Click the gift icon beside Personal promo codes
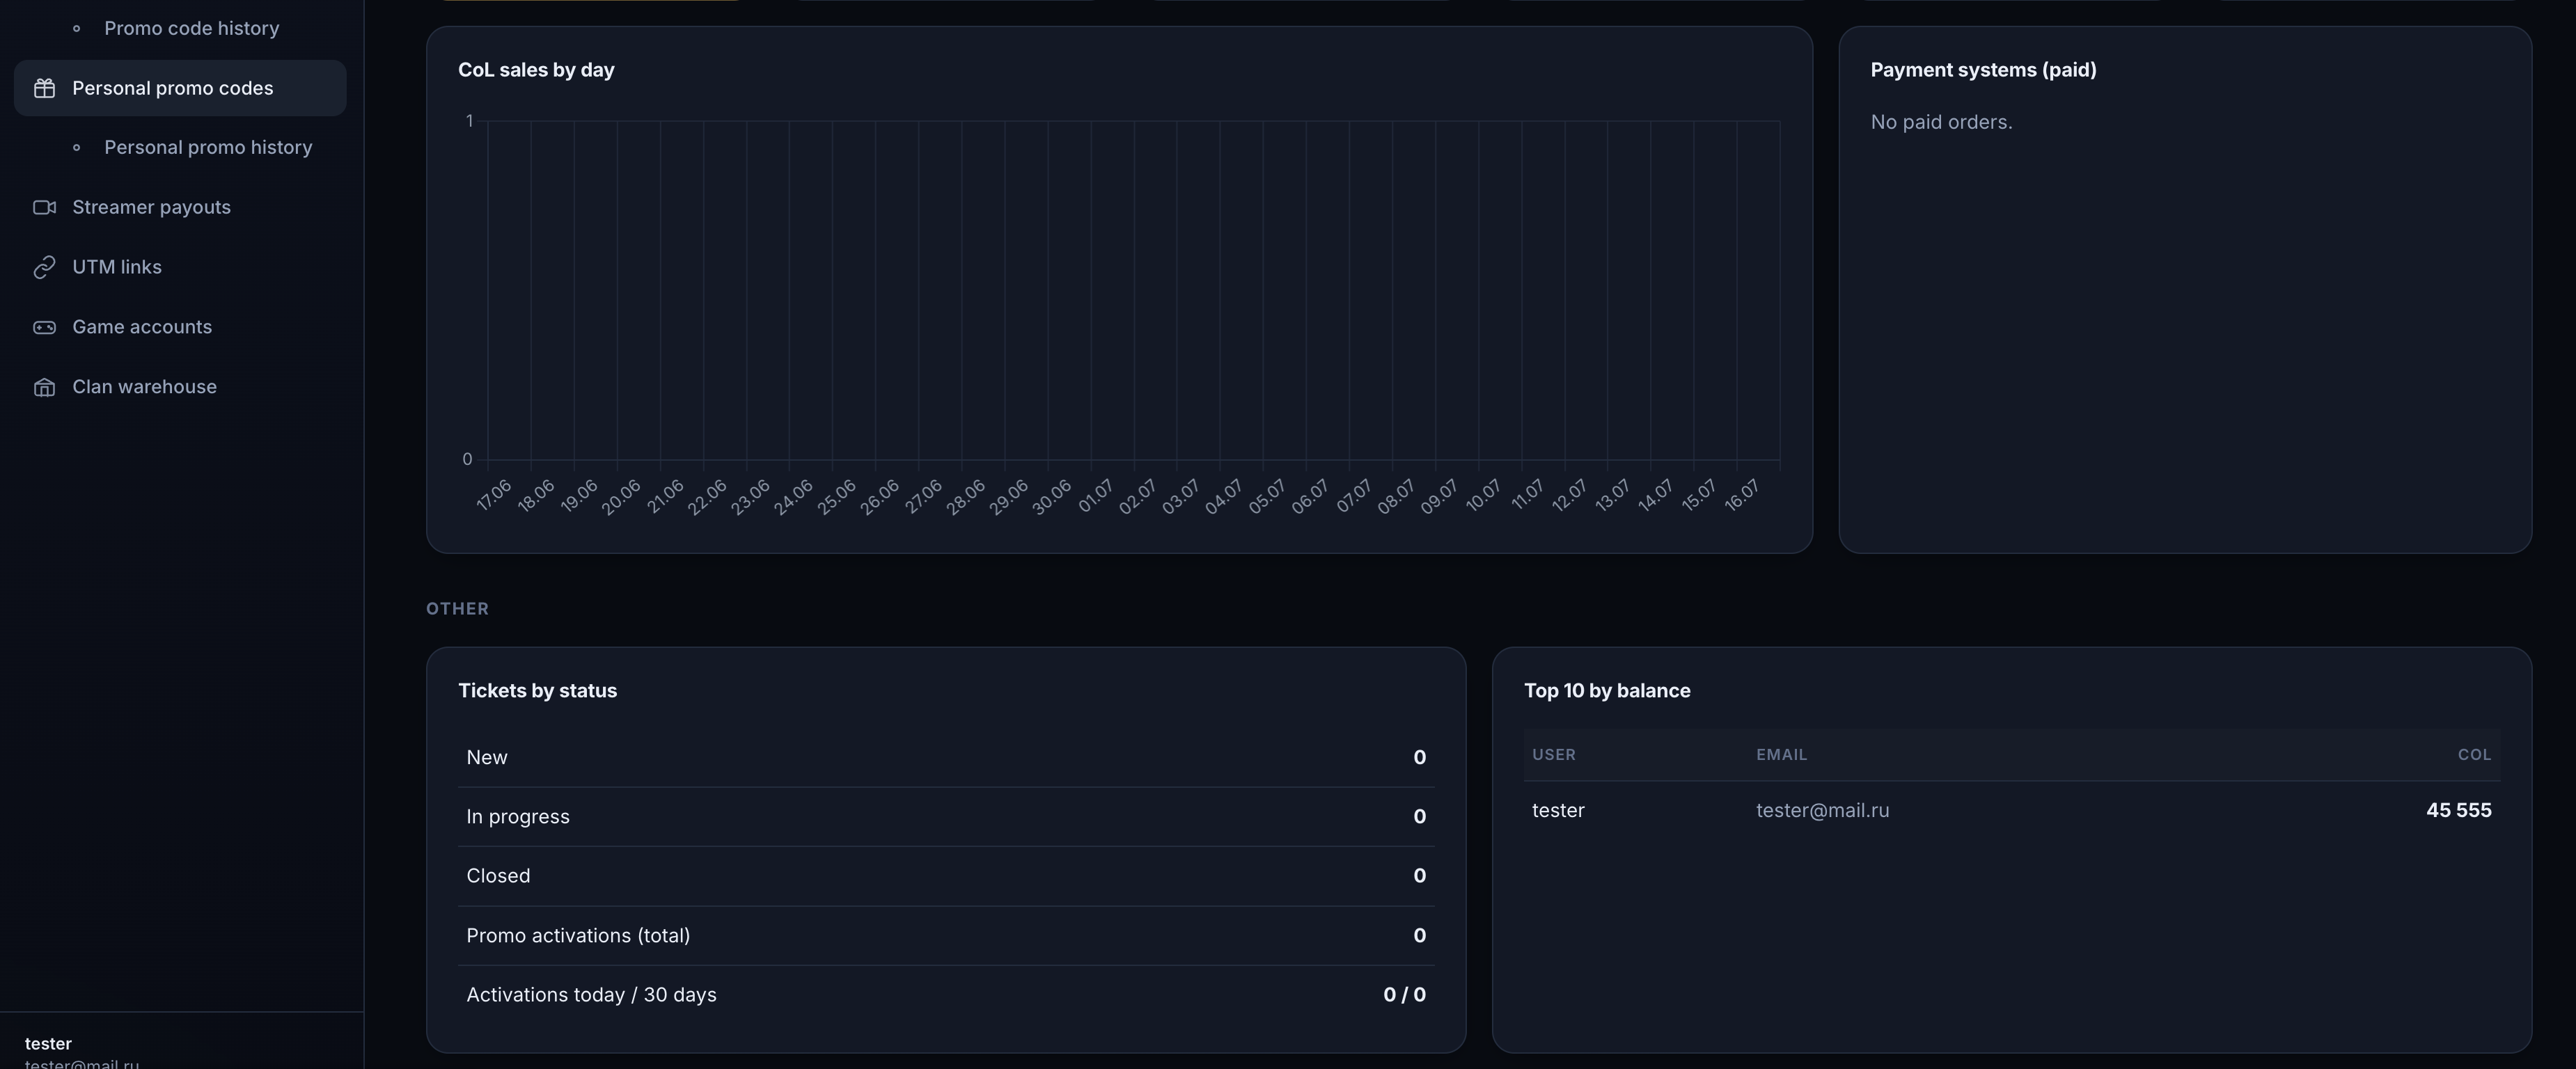Viewport: 2576px width, 1069px height. [44, 88]
